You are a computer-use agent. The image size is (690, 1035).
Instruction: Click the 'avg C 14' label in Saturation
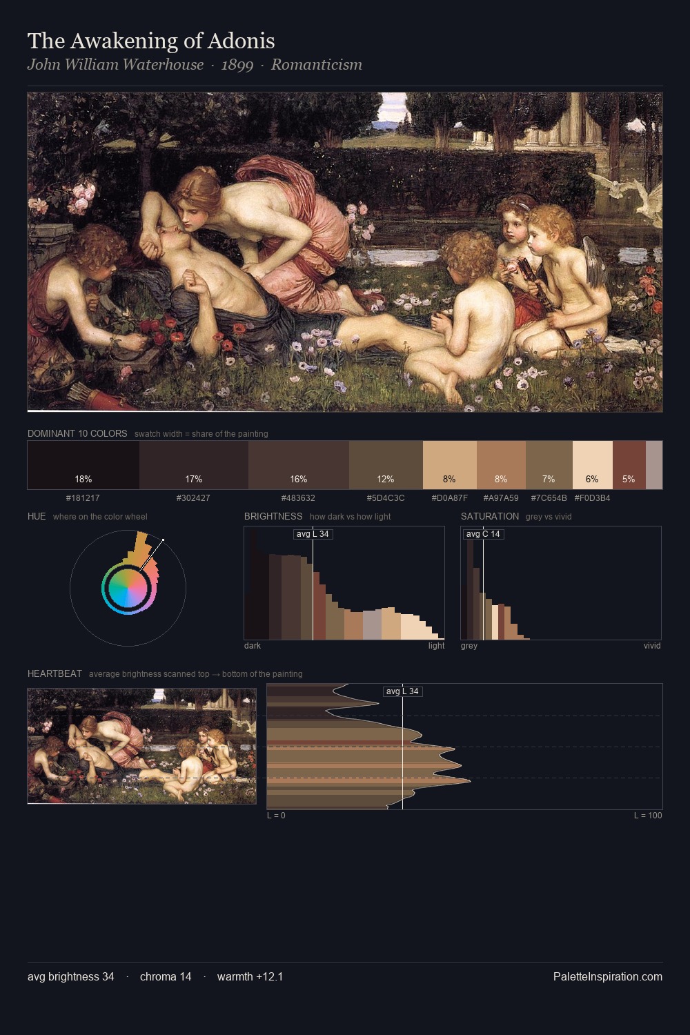(x=483, y=534)
